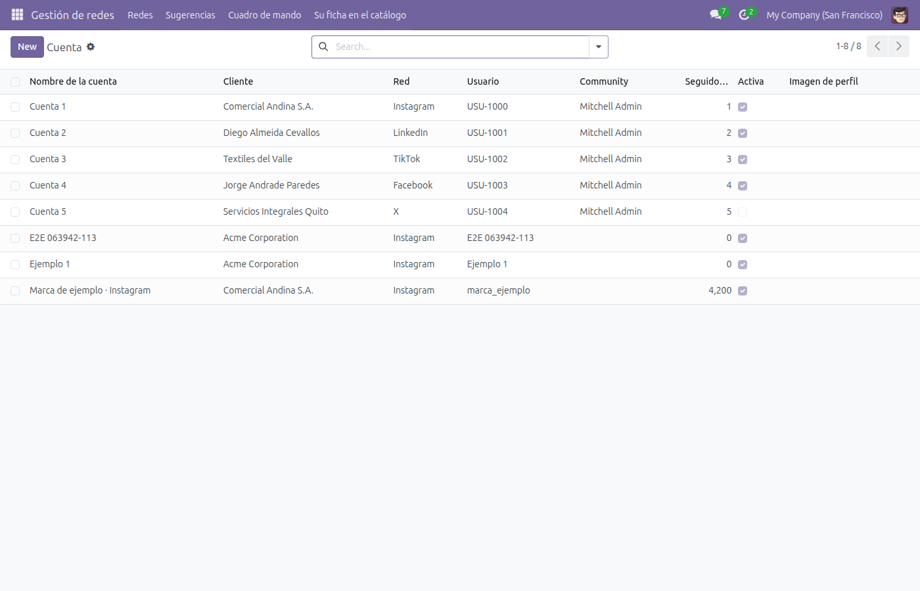The height and width of the screenshot is (591, 920).
Task: Open the Cuadro de mando menu
Action: coord(265,14)
